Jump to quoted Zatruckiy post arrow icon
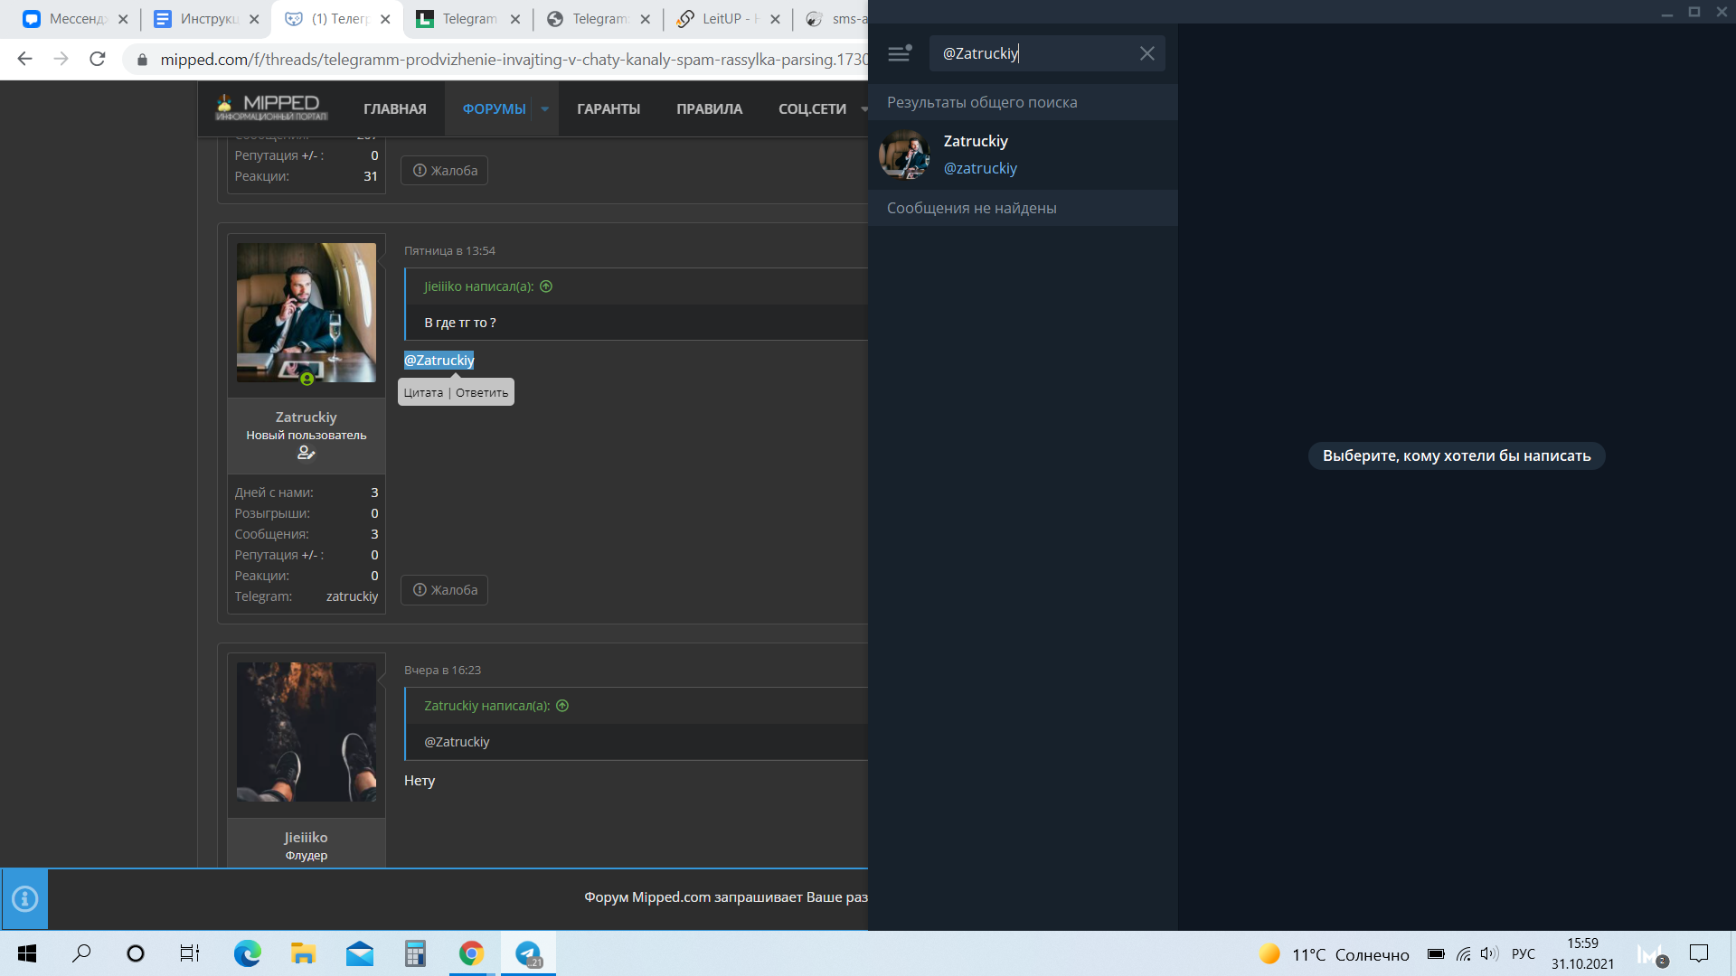Viewport: 1736px width, 976px height. 562,706
